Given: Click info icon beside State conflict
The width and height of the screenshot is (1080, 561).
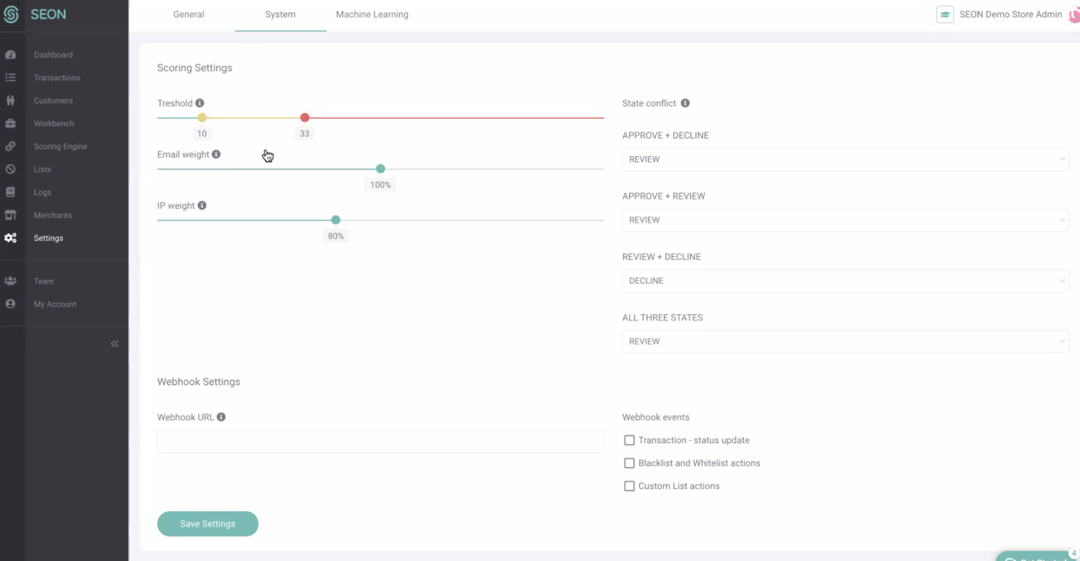Looking at the screenshot, I should pos(685,103).
